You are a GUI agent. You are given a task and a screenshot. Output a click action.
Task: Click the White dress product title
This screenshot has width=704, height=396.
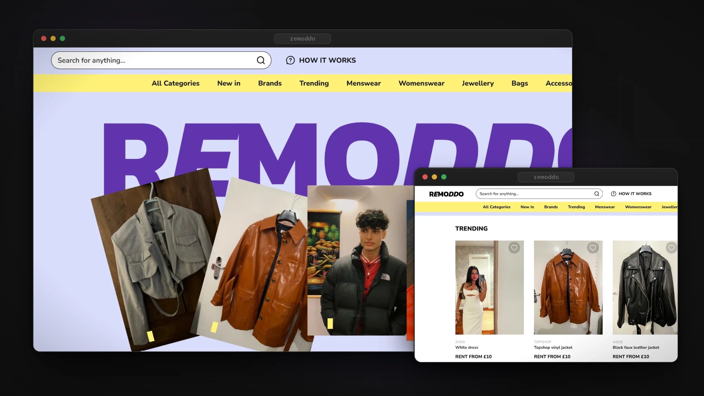pyautogui.click(x=467, y=347)
